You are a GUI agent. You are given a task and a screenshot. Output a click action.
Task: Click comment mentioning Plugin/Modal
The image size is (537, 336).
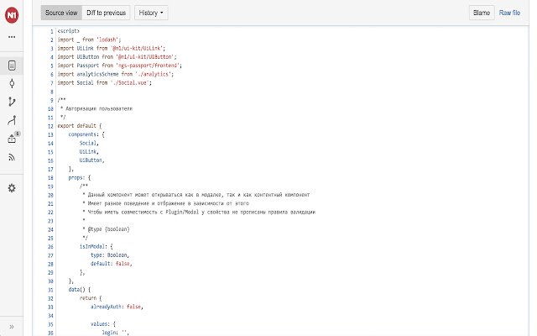point(199,212)
